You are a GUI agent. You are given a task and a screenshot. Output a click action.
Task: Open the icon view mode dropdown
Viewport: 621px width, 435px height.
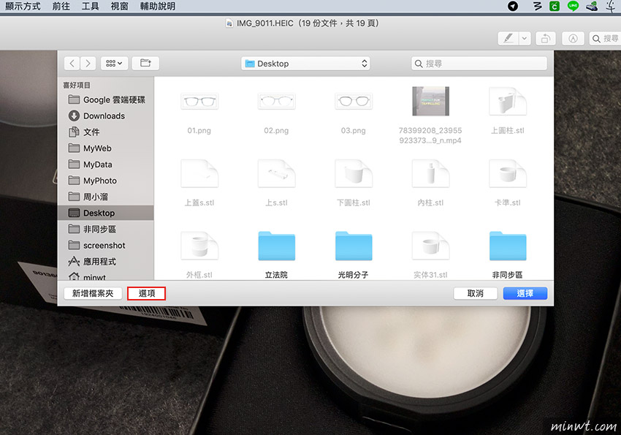[114, 64]
